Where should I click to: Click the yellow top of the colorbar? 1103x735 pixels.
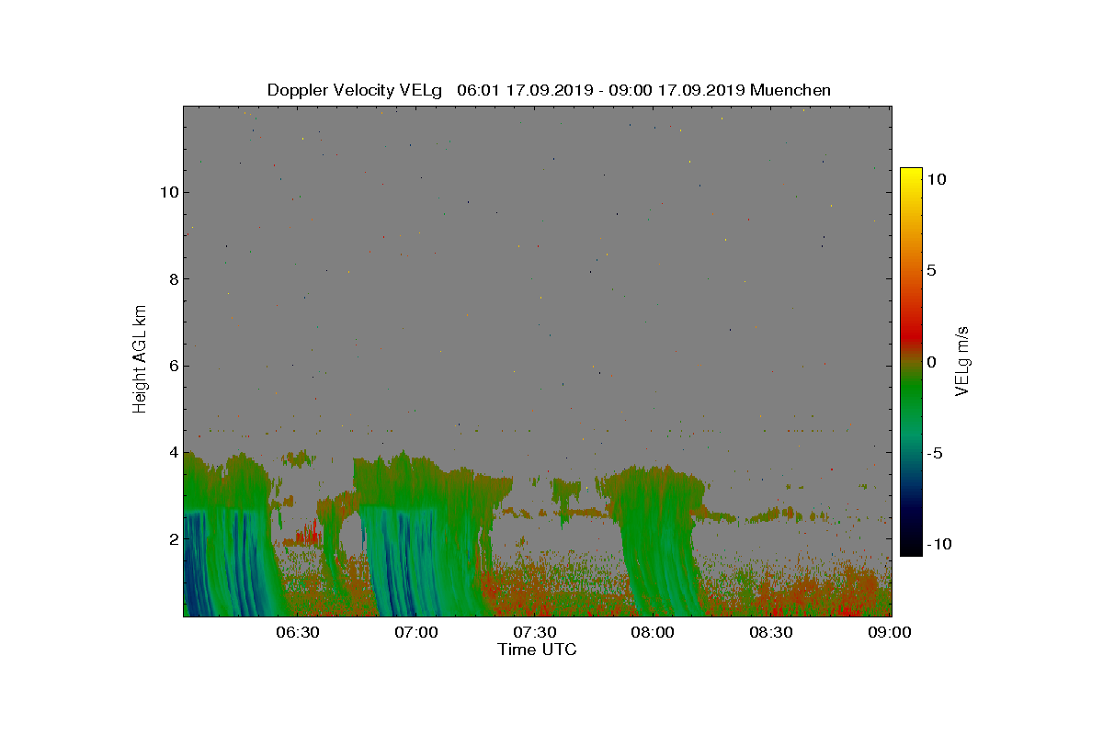click(x=911, y=176)
